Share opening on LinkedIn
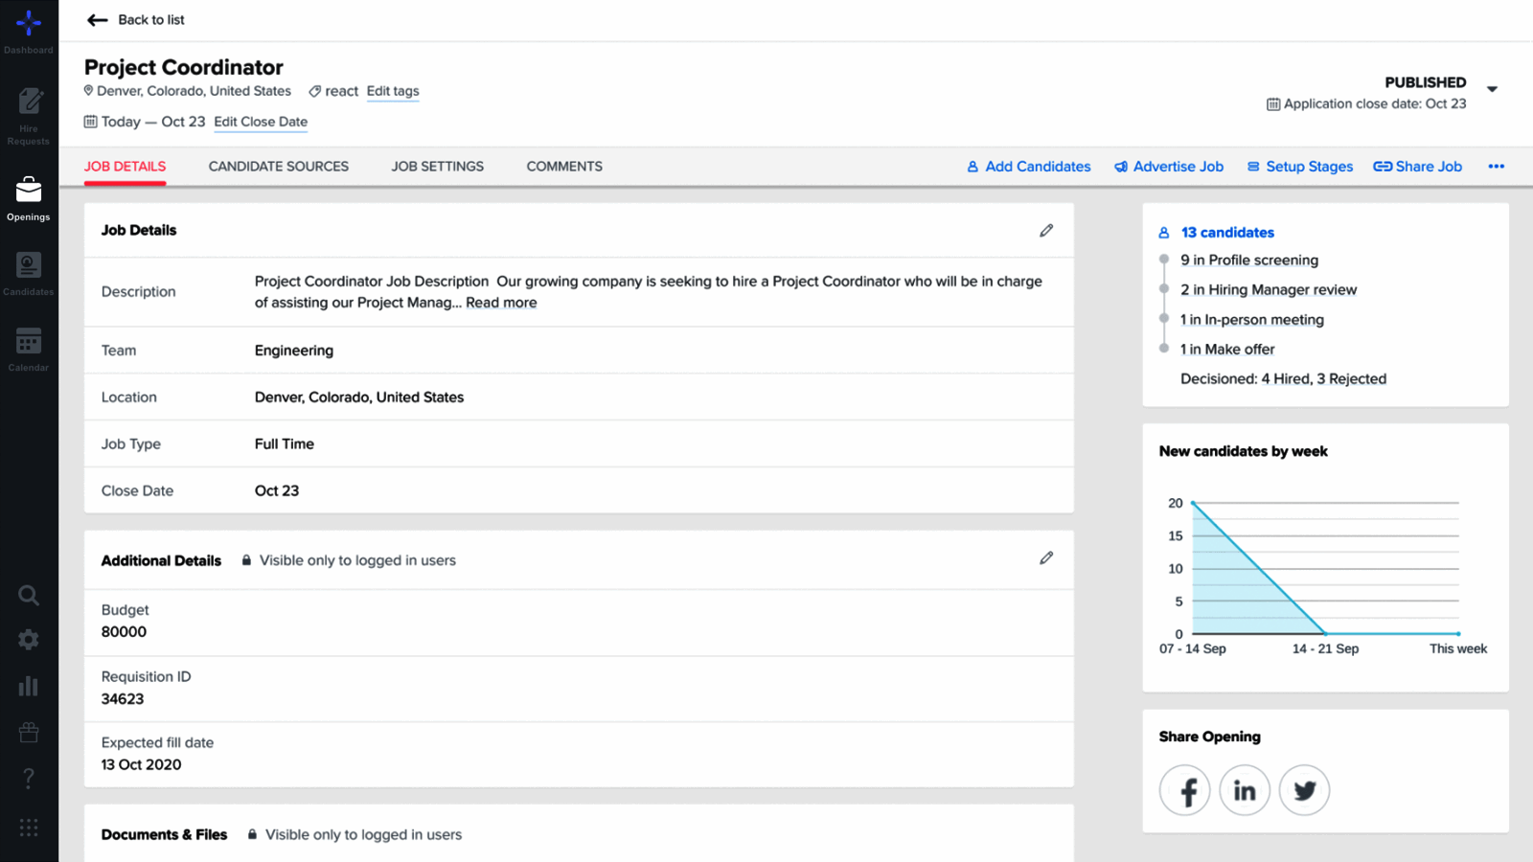This screenshot has height=862, width=1533. click(1245, 790)
